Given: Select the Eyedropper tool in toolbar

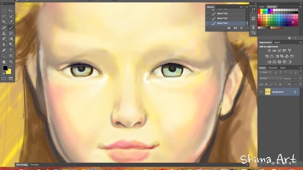Looking at the screenshot, I should 11,22.
